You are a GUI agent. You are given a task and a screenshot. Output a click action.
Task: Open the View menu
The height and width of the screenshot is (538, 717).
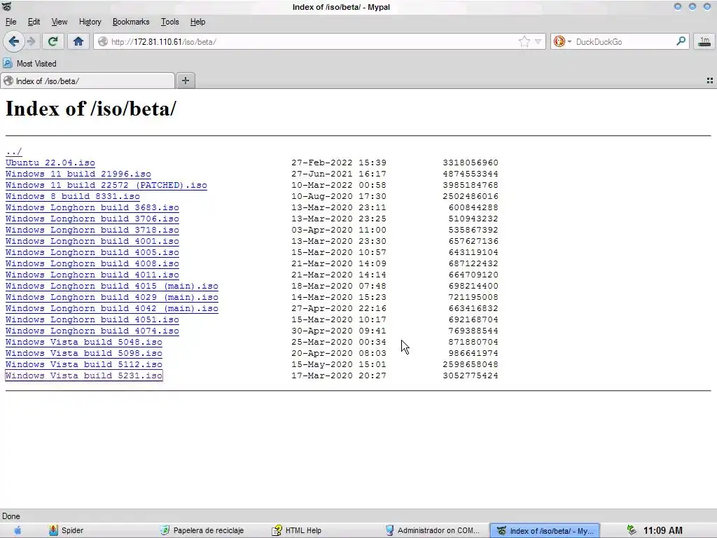click(x=59, y=22)
